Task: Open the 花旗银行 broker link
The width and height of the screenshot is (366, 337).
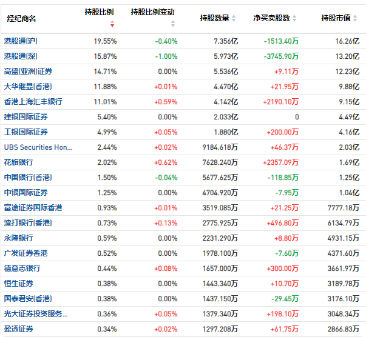Action: click(19, 162)
